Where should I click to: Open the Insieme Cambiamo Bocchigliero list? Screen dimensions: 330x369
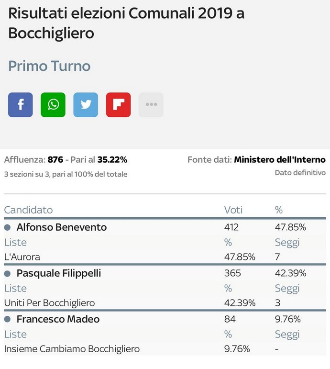click(72, 349)
